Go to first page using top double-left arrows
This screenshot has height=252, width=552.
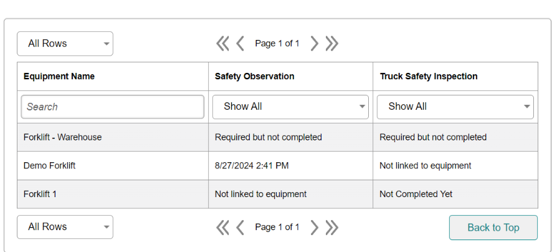point(222,44)
